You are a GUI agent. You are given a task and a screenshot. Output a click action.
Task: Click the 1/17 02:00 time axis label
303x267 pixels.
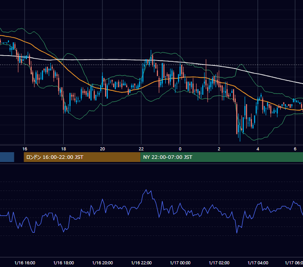219,263
